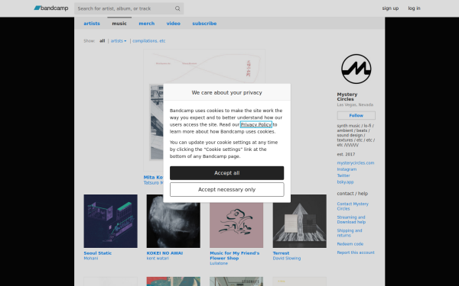Screen dimensions: 459x286
Task: Open mysterycircles.com link
Action: (x=356, y=163)
